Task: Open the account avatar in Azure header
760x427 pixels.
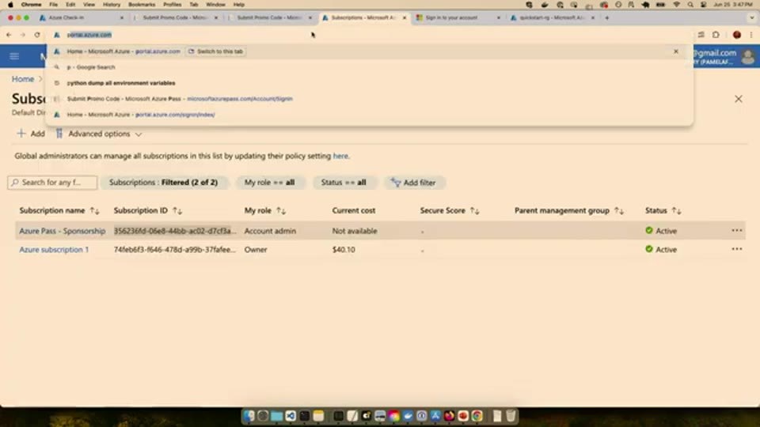Action: (x=748, y=57)
